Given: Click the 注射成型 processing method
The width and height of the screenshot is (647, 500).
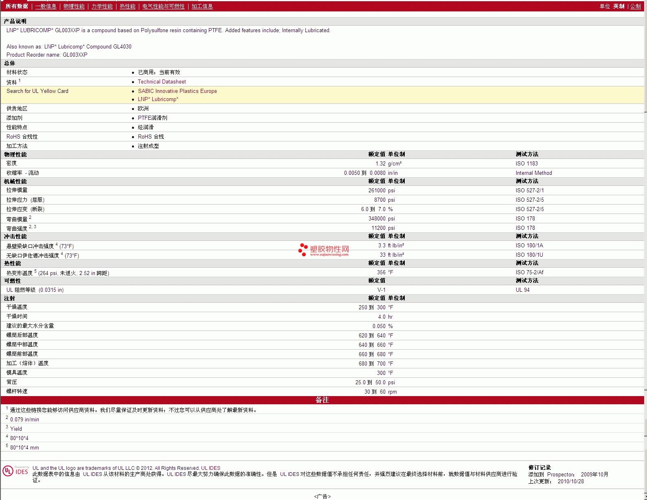Looking at the screenshot, I should click(148, 146).
